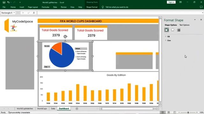The height and width of the screenshot is (114, 204).
Task: Open the Ribbon Display Options icon
Action: 180,2
